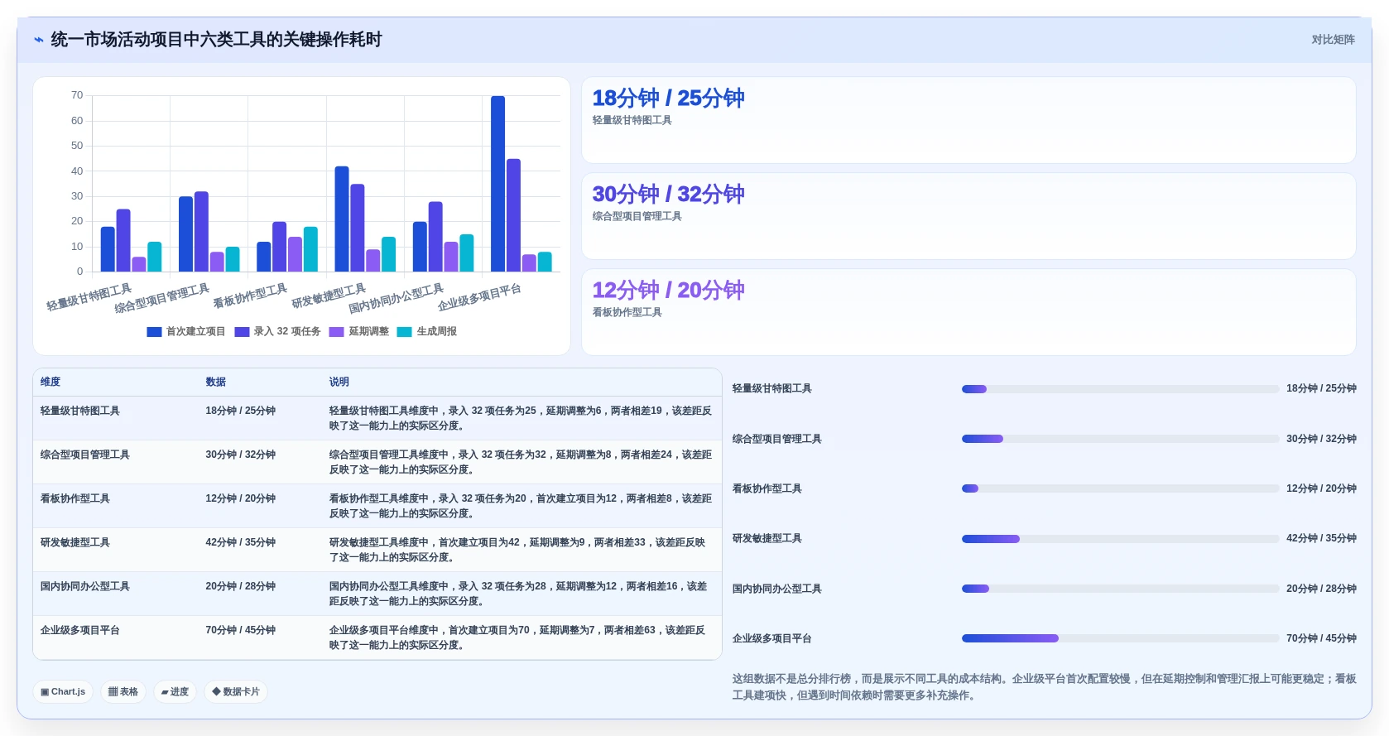Image resolution: width=1389 pixels, height=736 pixels.
Task: Click the 对比矩阵 label in the header
Action: (1333, 40)
